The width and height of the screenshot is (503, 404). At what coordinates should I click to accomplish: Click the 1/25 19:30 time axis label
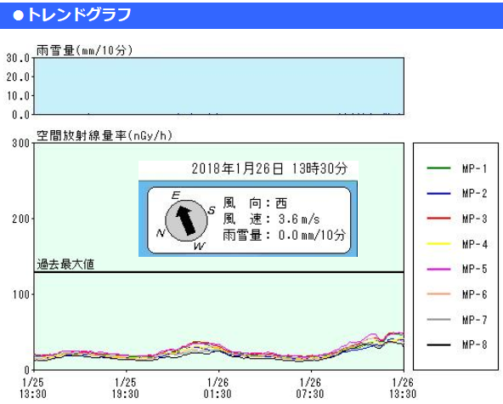click(126, 388)
